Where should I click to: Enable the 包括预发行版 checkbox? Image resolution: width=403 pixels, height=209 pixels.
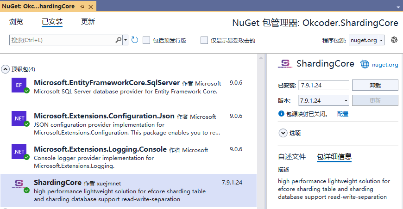point(146,40)
